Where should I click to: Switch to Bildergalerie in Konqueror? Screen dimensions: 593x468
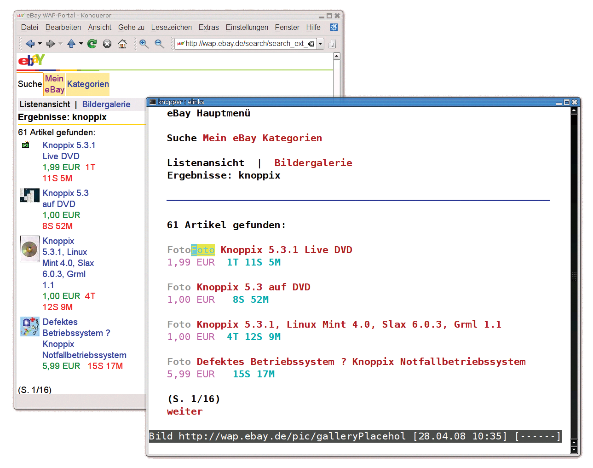(106, 104)
